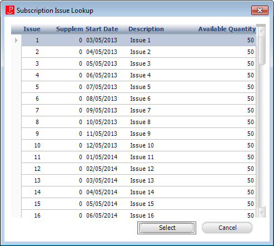Click the Supplem column header

click(x=69, y=29)
